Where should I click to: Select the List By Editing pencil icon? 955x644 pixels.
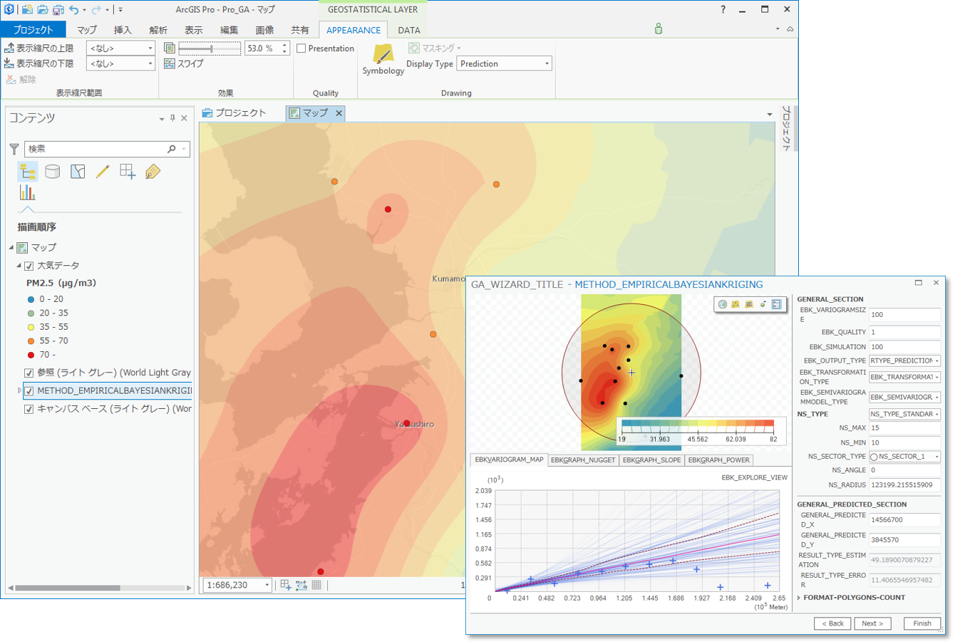[x=102, y=171]
